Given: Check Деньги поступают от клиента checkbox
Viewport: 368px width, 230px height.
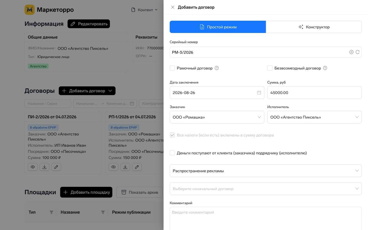Looking at the screenshot, I should tap(172, 153).
